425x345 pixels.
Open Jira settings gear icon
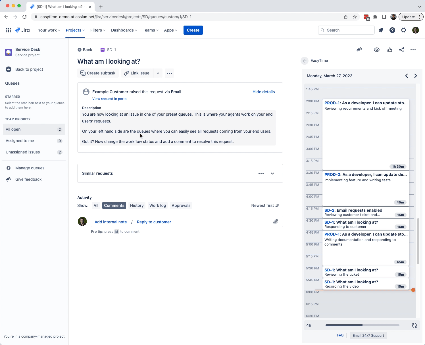click(403, 30)
